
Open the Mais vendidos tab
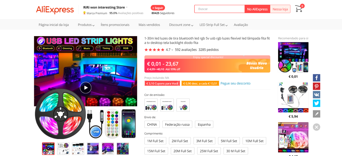[x=149, y=25]
